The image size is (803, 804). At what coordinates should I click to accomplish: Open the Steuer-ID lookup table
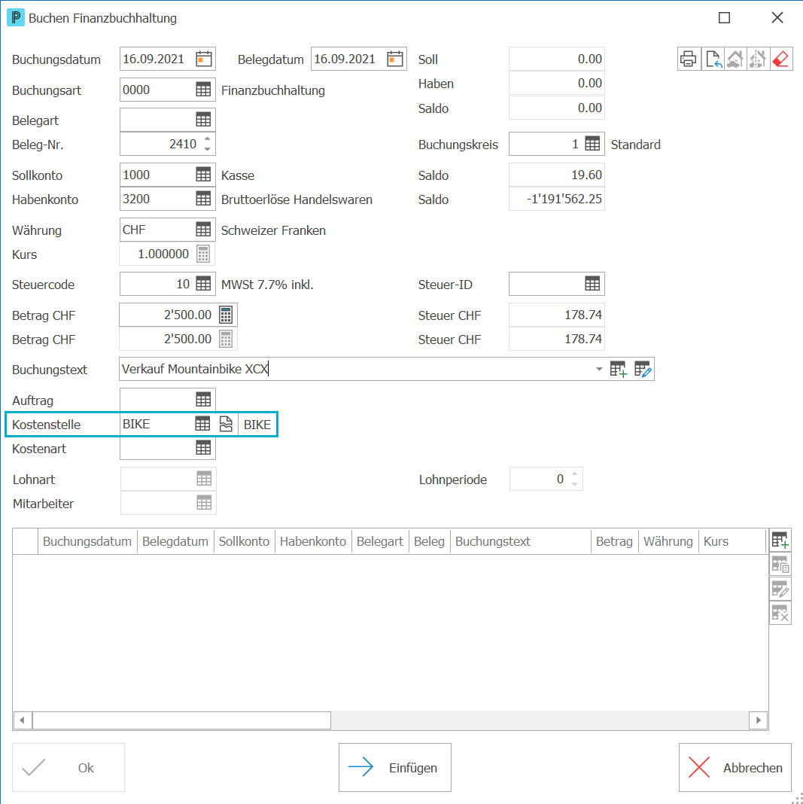click(592, 284)
